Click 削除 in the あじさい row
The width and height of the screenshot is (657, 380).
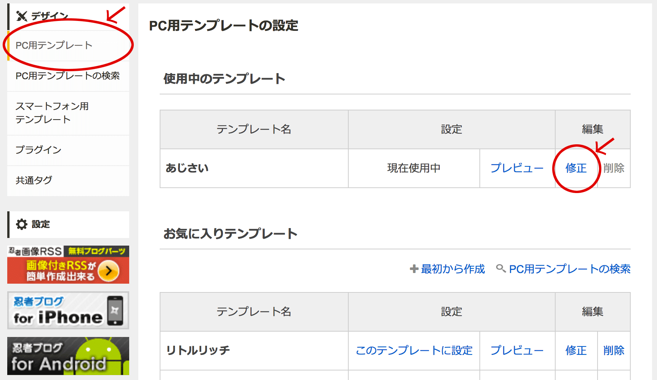tap(614, 168)
